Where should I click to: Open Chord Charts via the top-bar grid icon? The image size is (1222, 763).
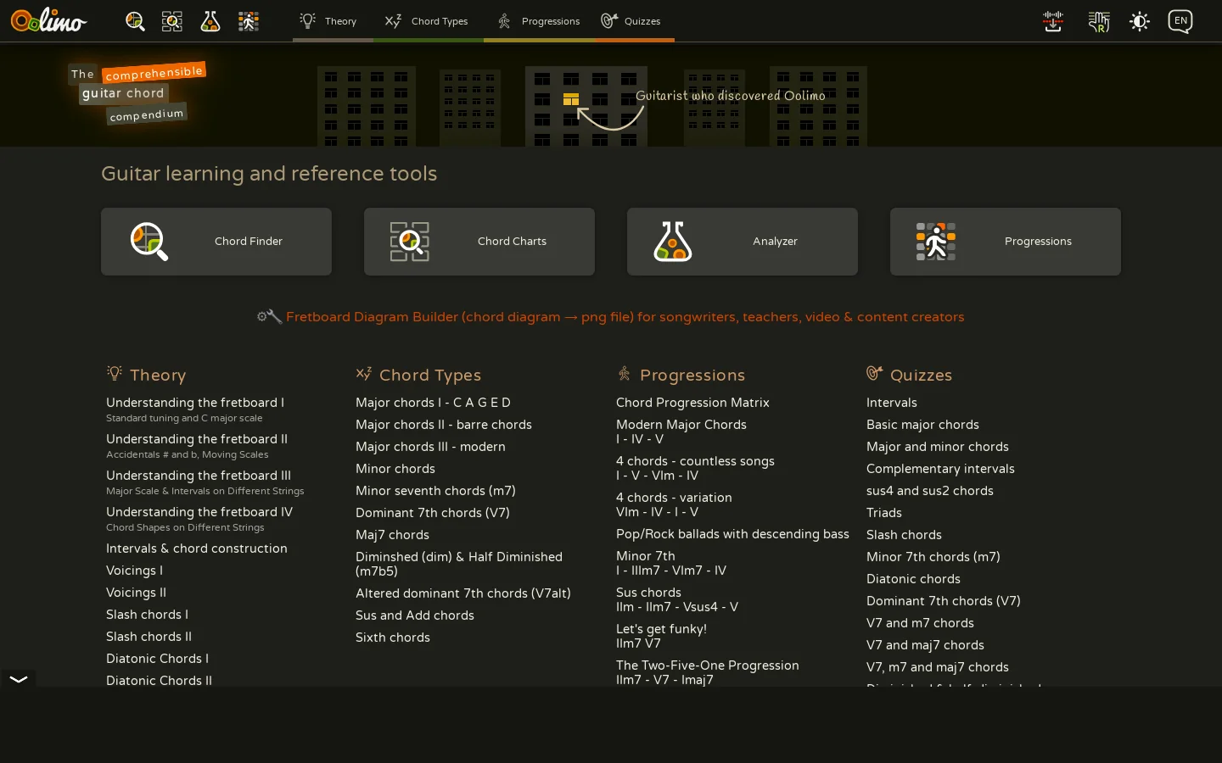[x=172, y=21]
